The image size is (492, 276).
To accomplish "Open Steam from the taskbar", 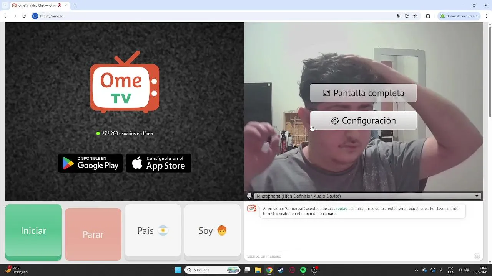I will (x=281, y=270).
